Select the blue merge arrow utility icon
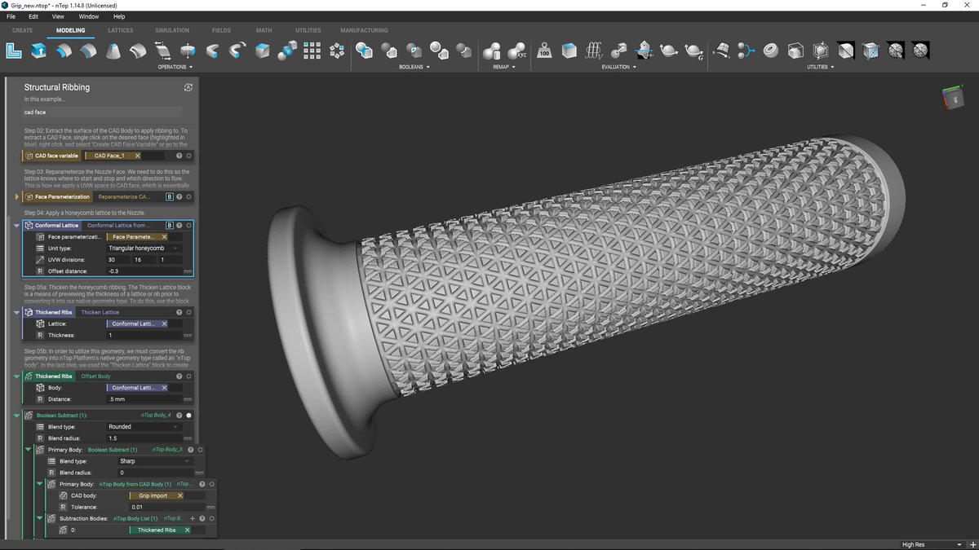 746,51
